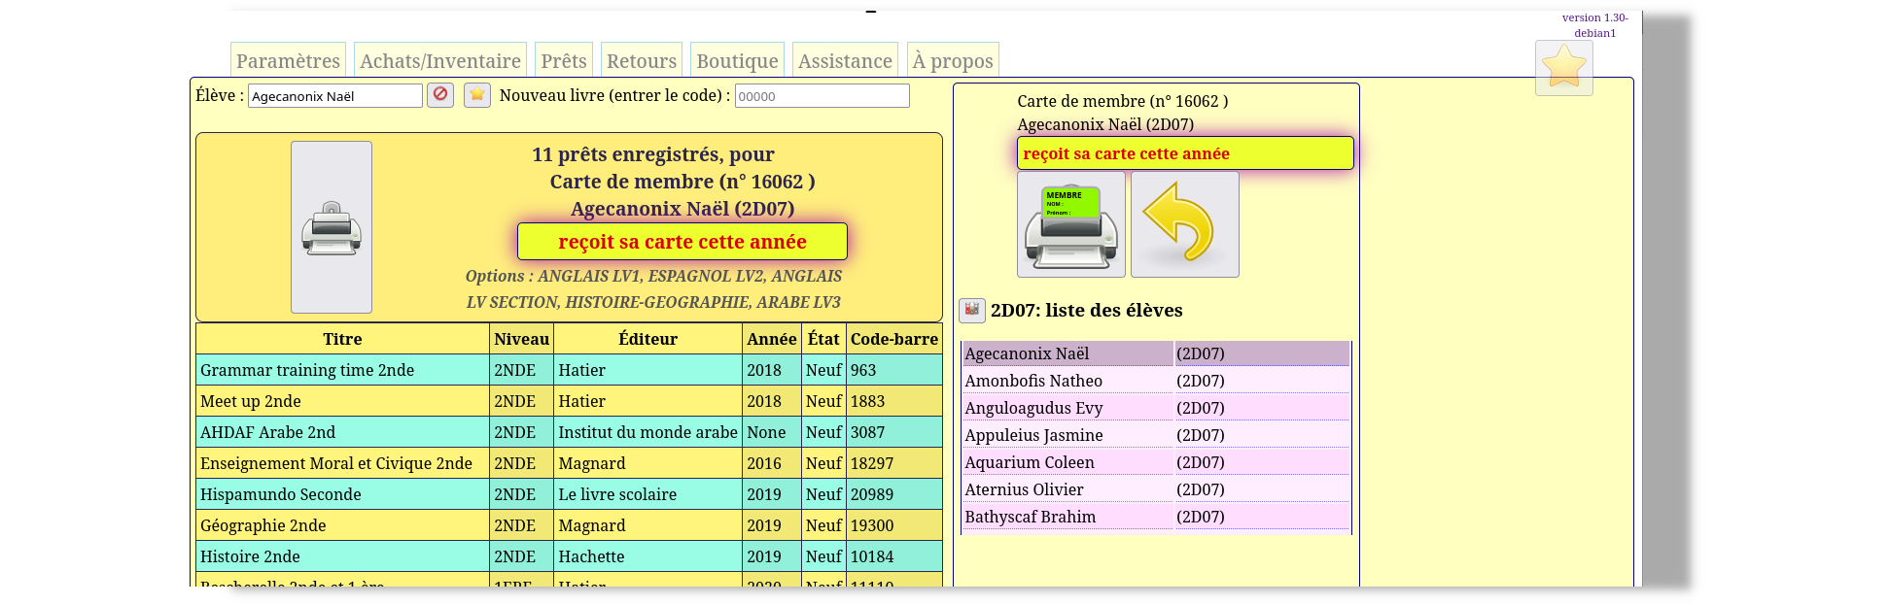Image resolution: width=1889 pixels, height=605 pixels.
Task: Print the member card with green card icon
Action: (x=1070, y=224)
